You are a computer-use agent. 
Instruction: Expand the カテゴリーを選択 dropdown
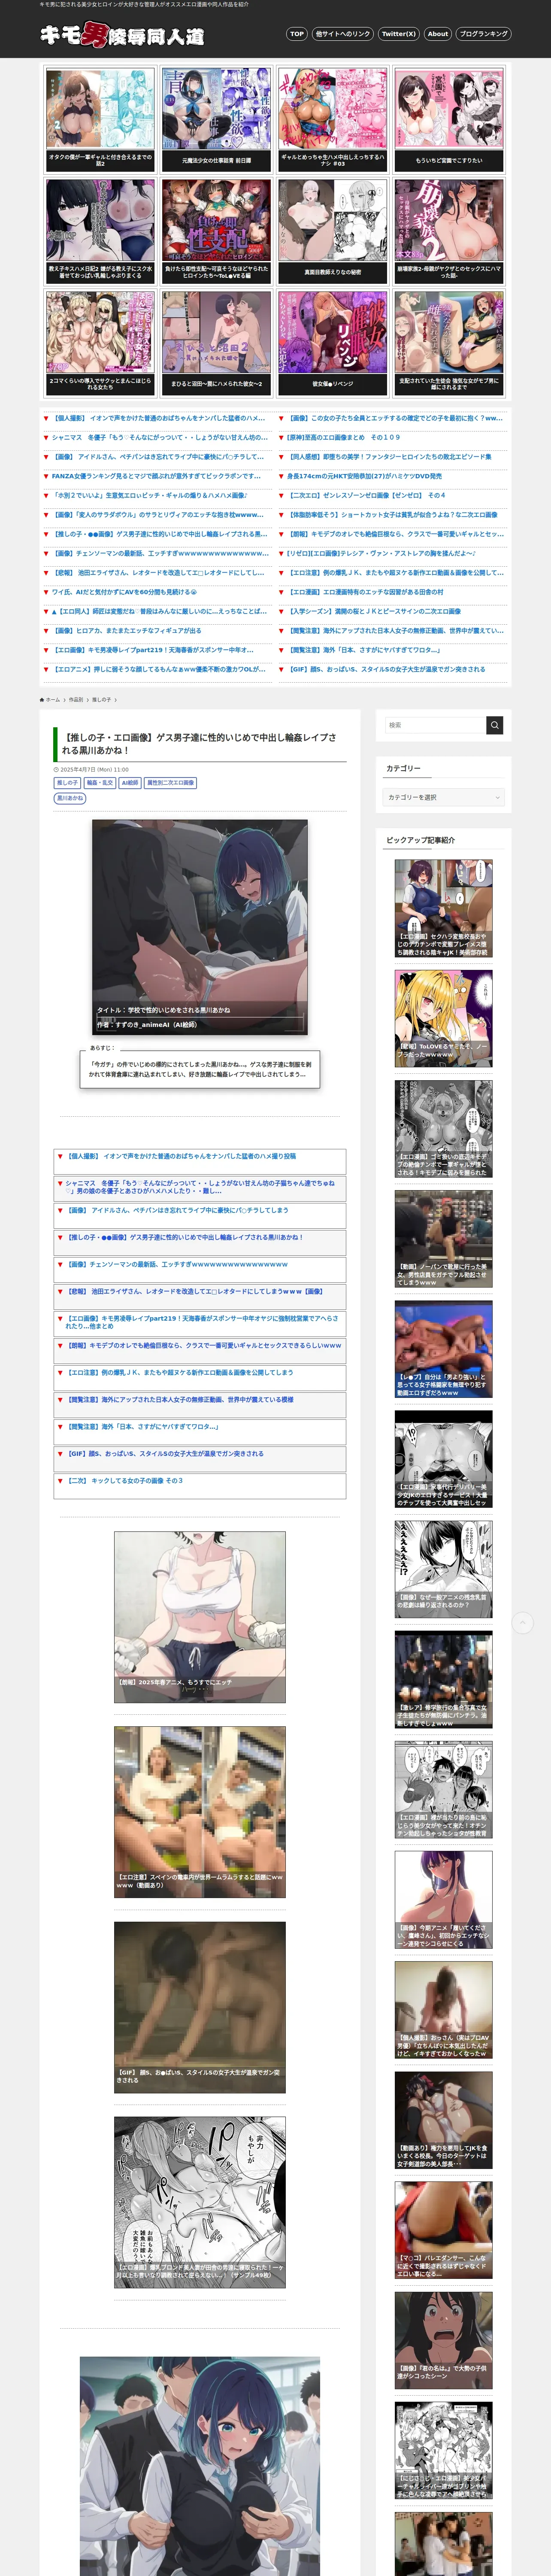(444, 797)
